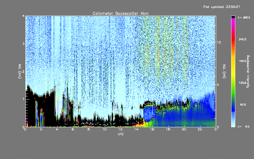Click the '4:' UTC time tick label

(57, 129)
